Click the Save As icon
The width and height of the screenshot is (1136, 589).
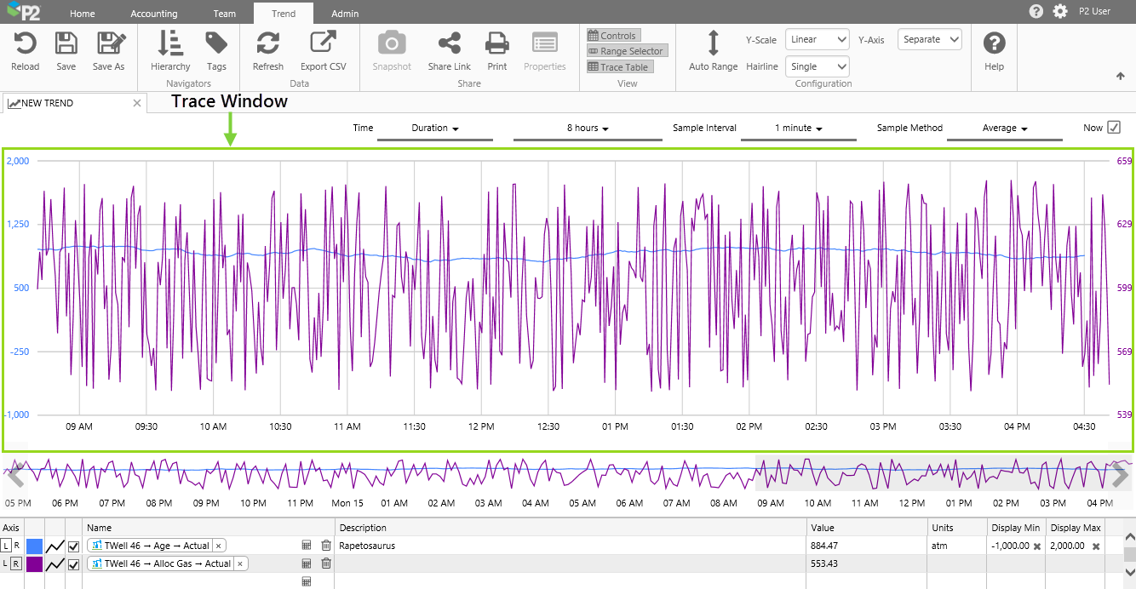coord(109,44)
